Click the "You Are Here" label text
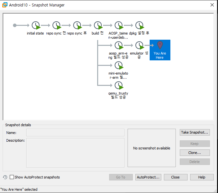 (160, 56)
